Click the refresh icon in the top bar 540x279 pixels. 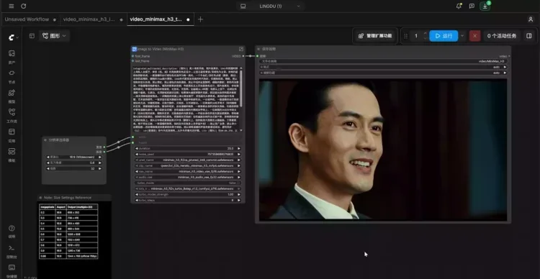pos(24,6)
